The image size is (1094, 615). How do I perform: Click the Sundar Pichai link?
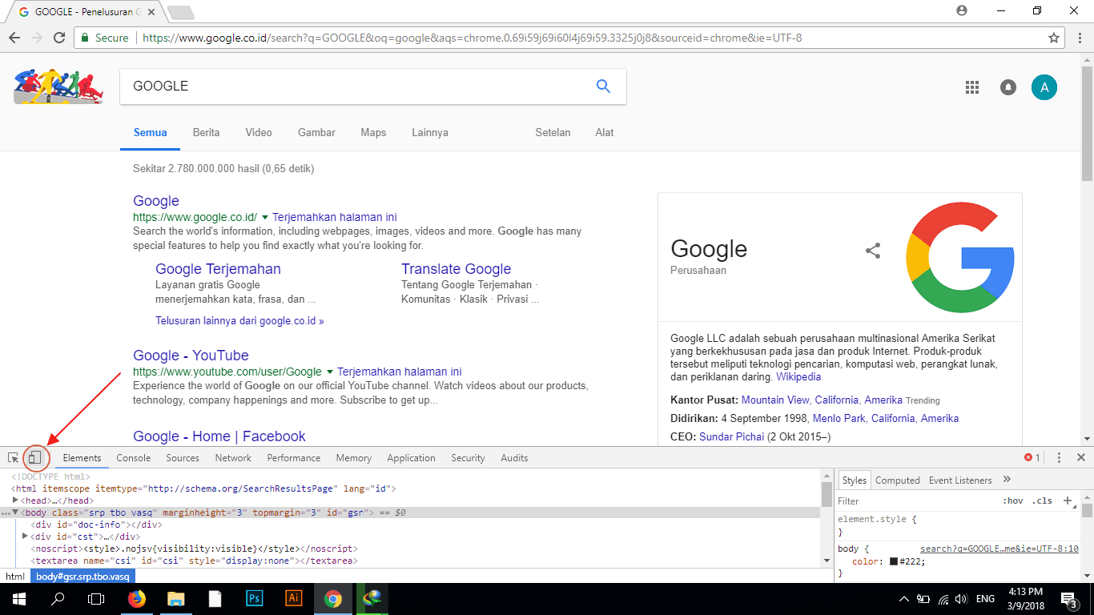coord(731,436)
